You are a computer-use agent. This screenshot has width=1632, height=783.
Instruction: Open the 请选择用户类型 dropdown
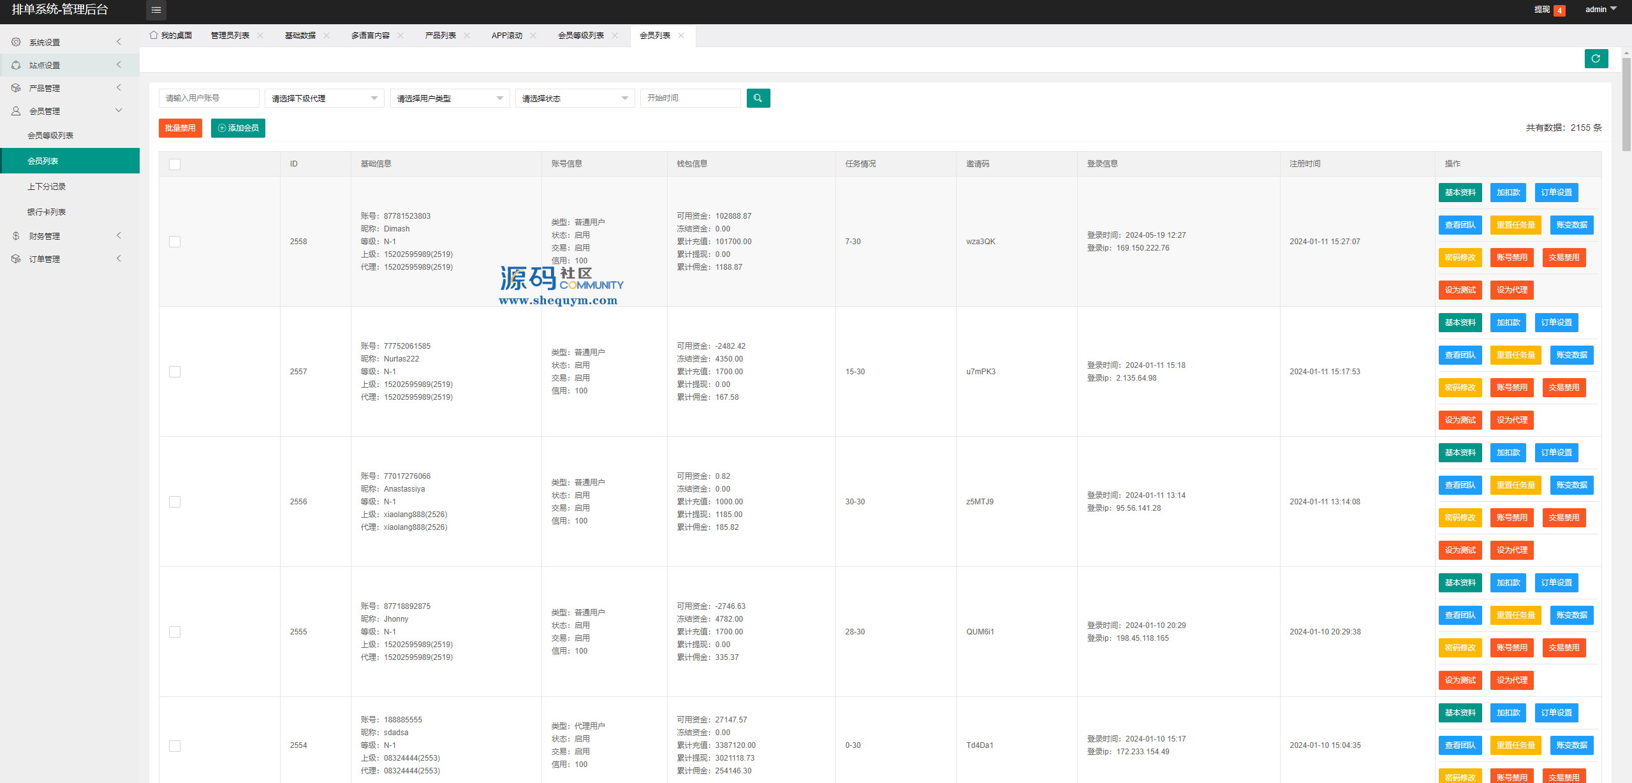[x=450, y=98]
